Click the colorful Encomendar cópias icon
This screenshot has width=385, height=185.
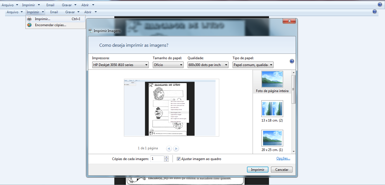tap(29, 25)
